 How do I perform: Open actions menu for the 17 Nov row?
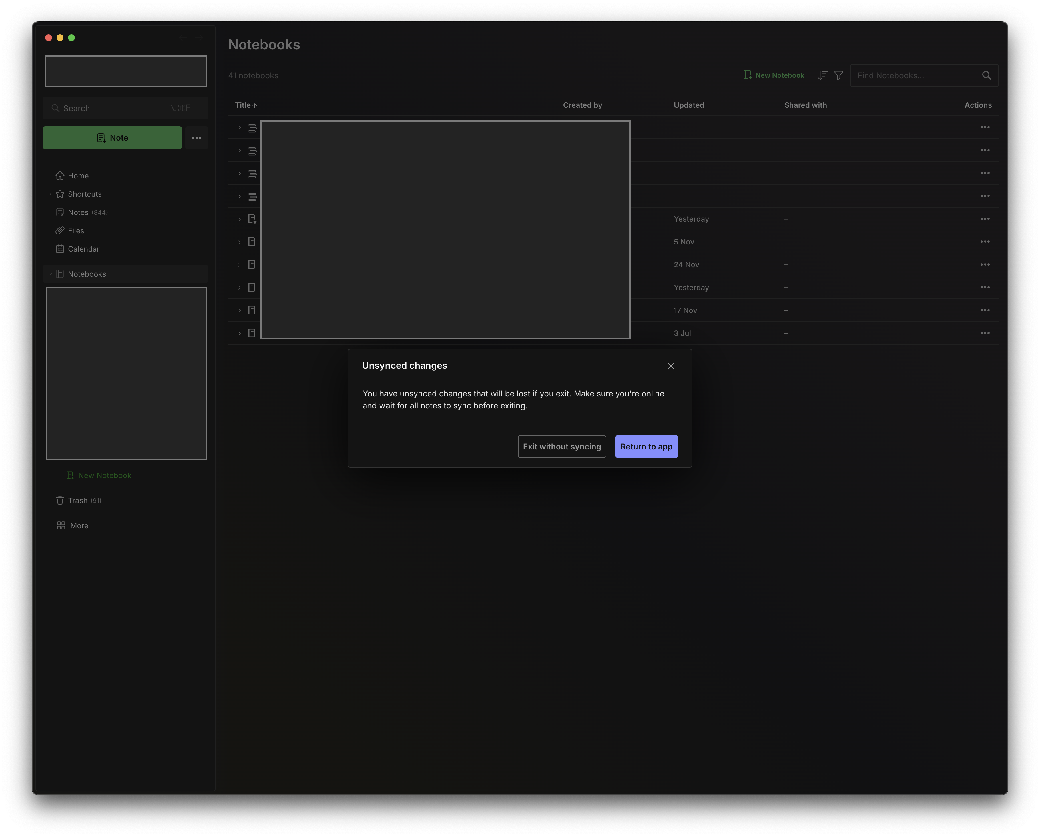[985, 310]
